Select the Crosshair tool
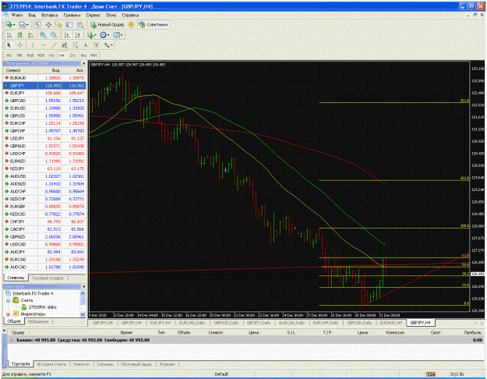The height and width of the screenshot is (379, 487). tap(19, 45)
